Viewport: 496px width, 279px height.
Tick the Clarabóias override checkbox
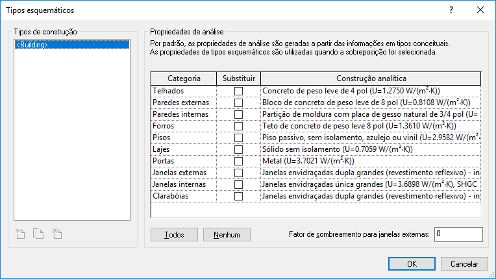[x=238, y=196]
